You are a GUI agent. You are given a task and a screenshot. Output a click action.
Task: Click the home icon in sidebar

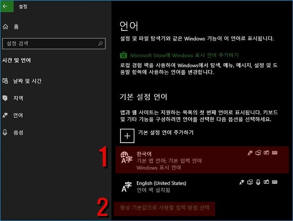click(x=5, y=27)
